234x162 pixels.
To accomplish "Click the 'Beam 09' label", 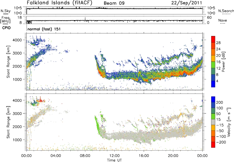I will point(114,3).
